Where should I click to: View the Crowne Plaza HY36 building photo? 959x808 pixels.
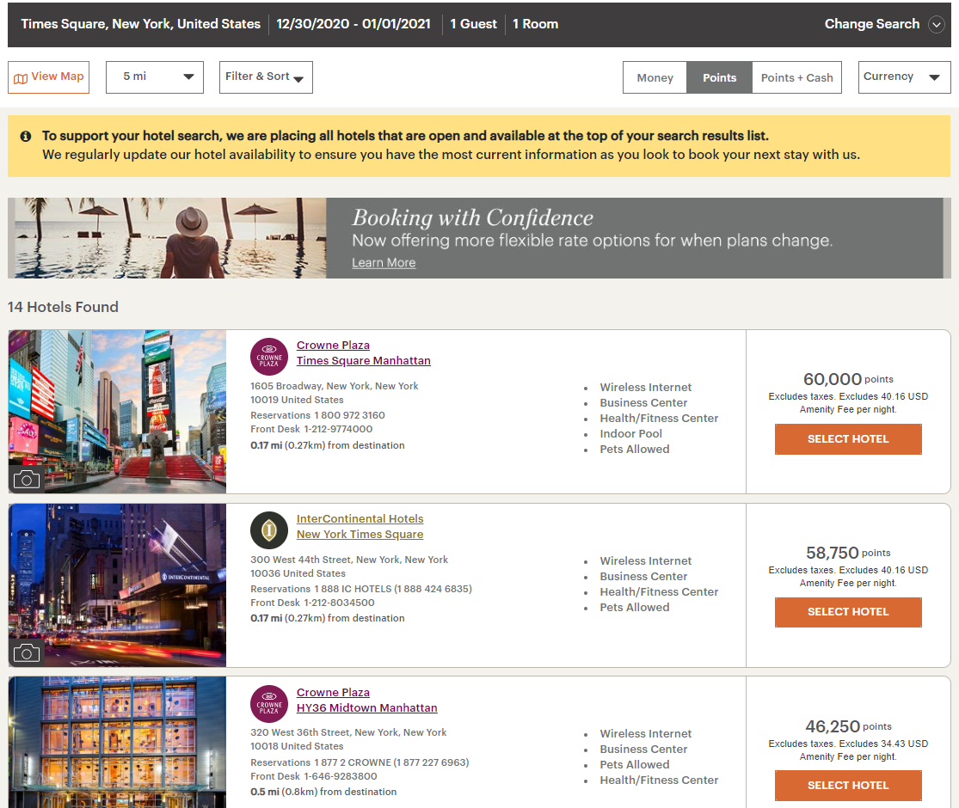(118, 742)
